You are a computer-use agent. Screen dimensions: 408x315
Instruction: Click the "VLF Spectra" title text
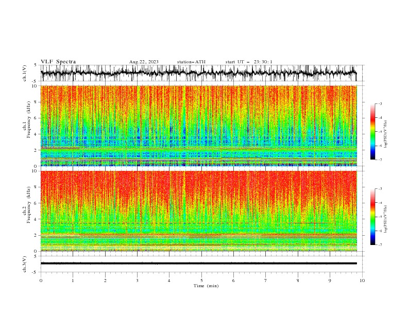point(58,62)
